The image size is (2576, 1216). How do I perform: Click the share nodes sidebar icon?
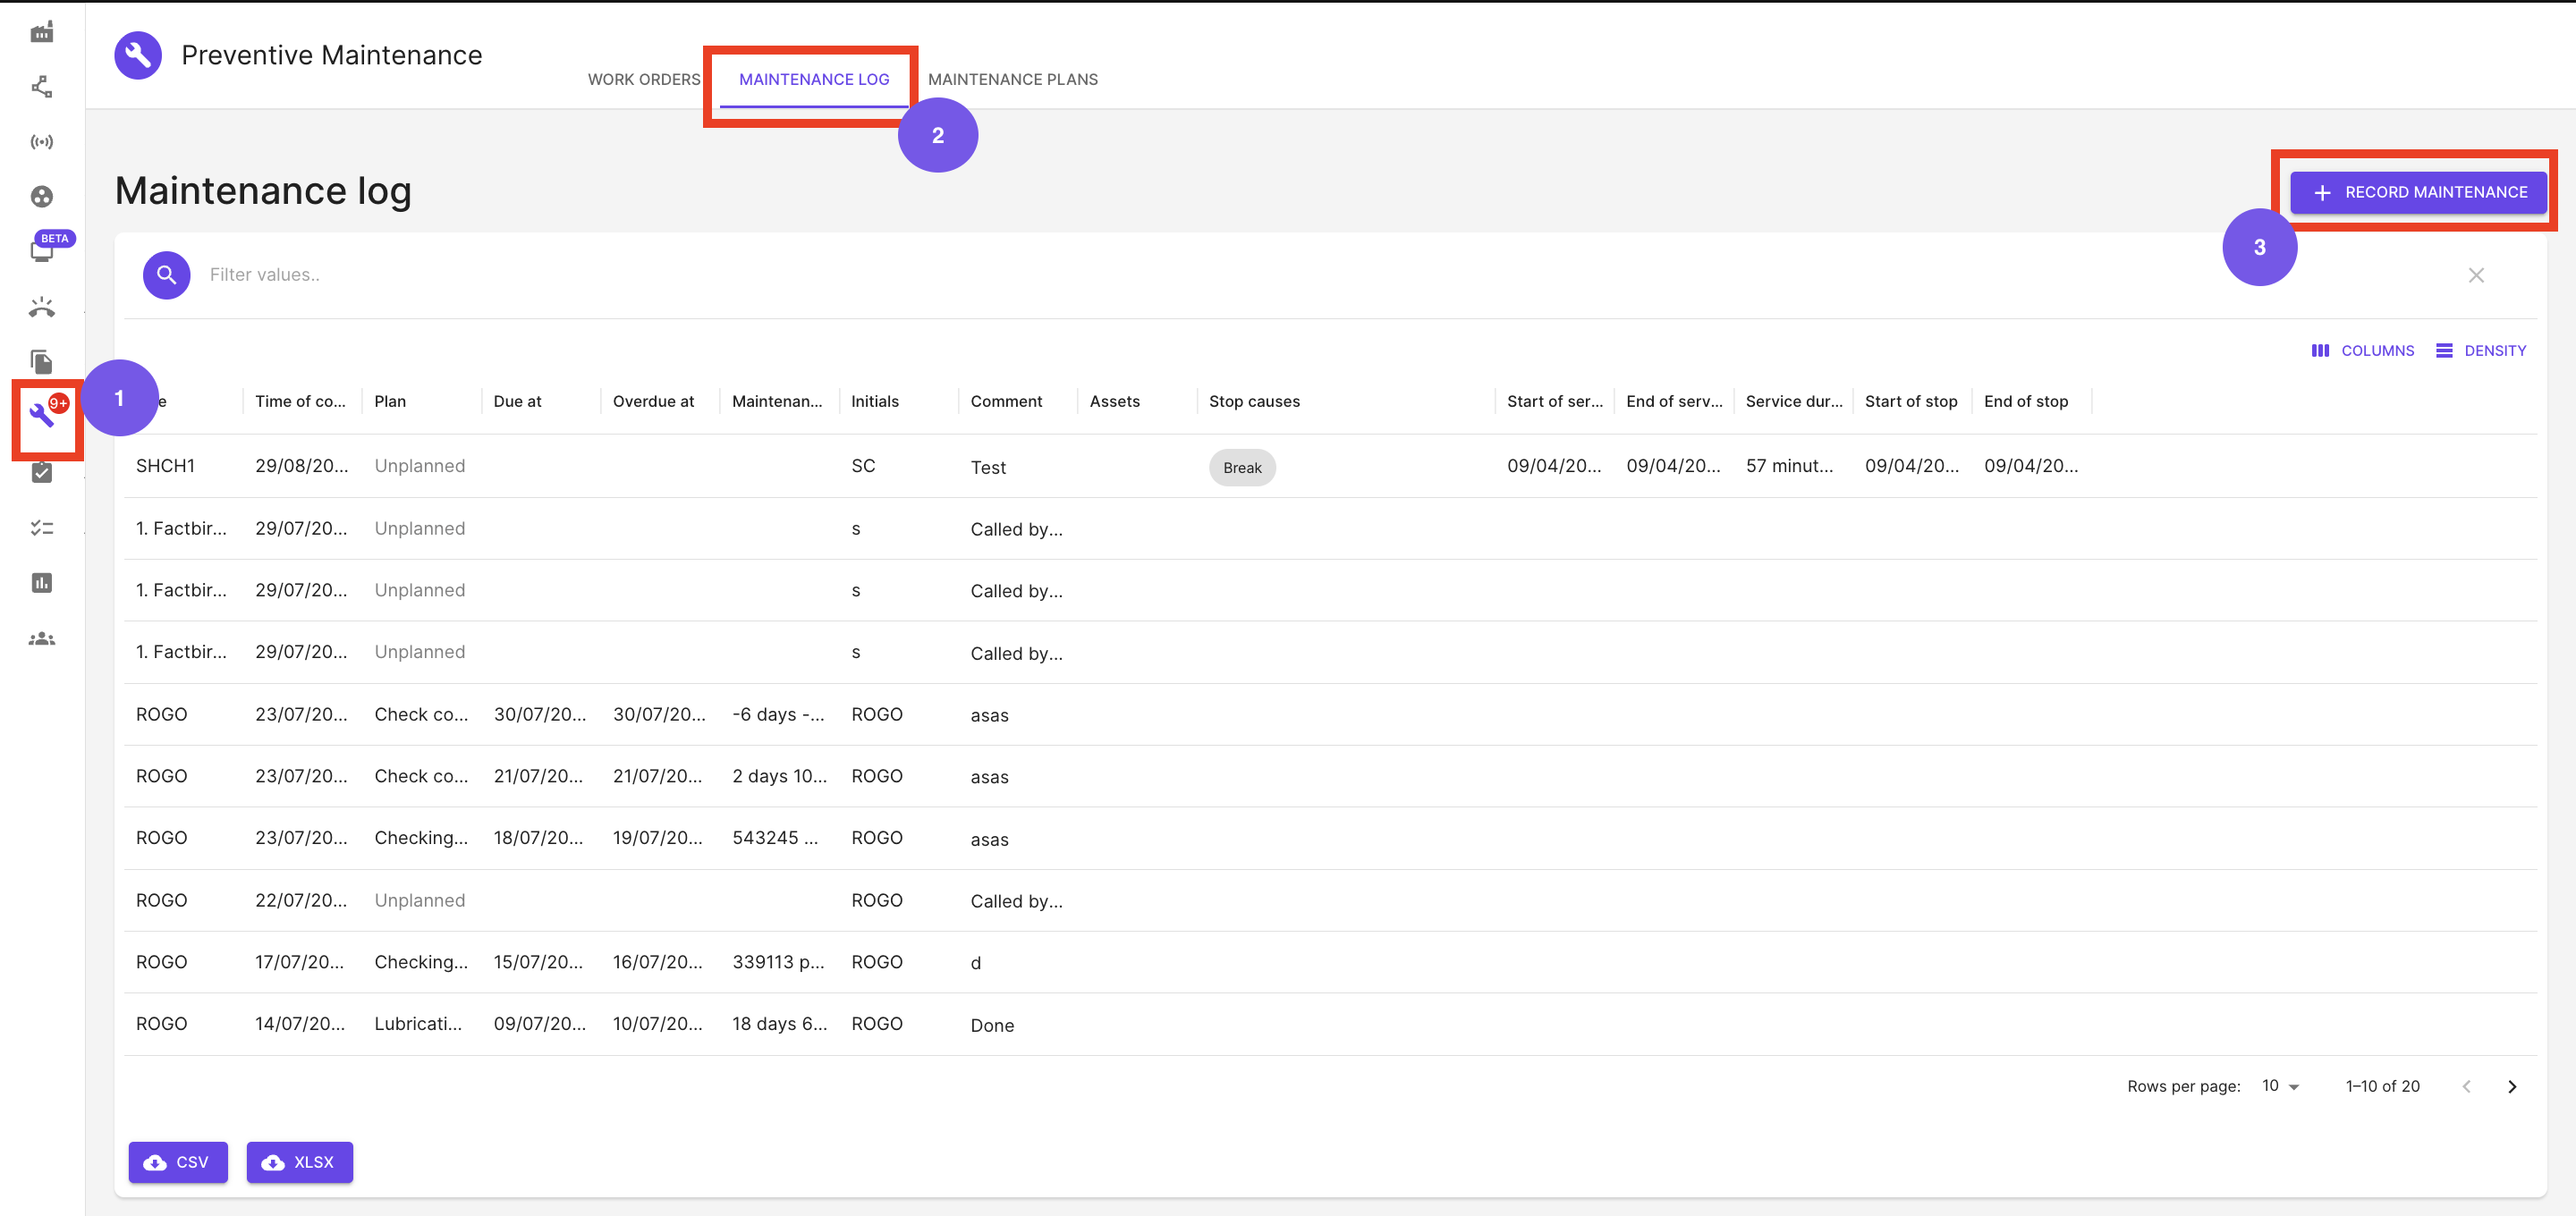[42, 87]
